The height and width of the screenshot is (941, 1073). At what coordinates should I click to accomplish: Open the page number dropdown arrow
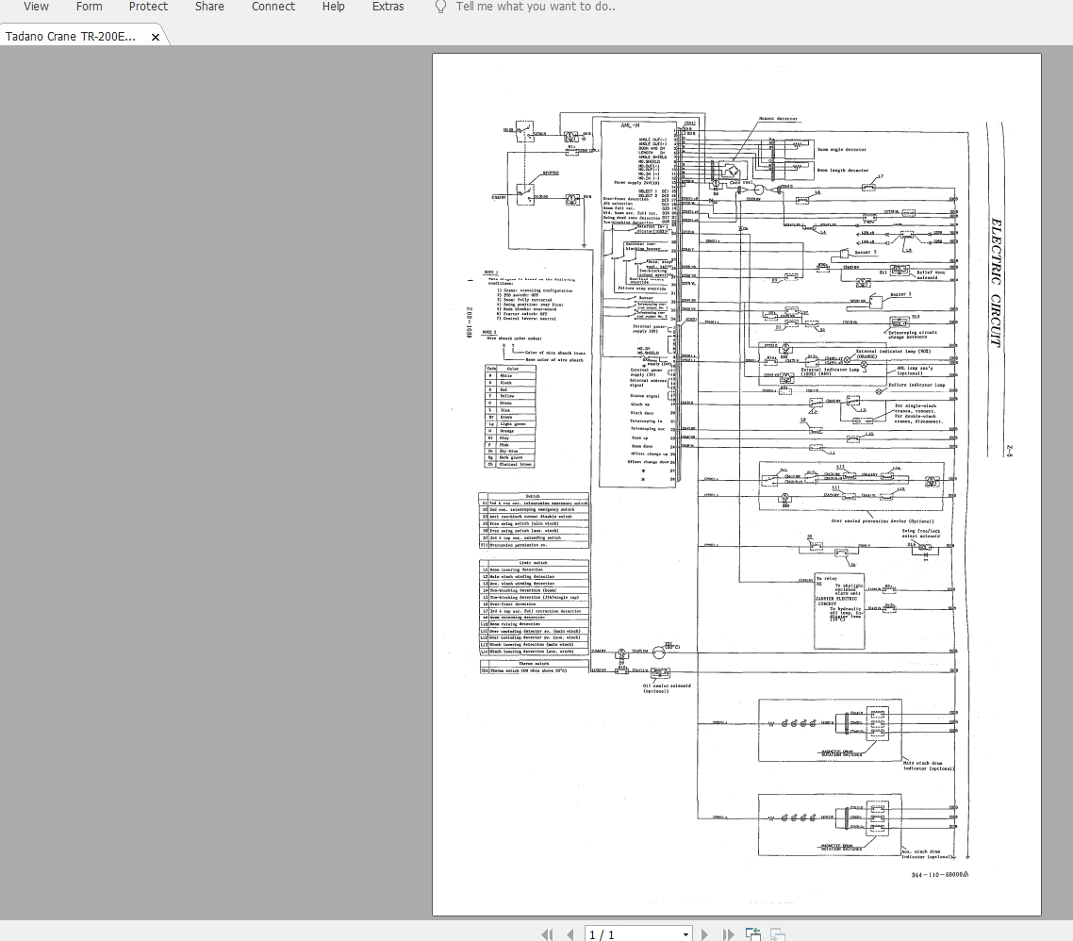pos(685,934)
